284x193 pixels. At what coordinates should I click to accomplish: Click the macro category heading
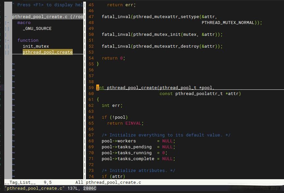pos(24,23)
